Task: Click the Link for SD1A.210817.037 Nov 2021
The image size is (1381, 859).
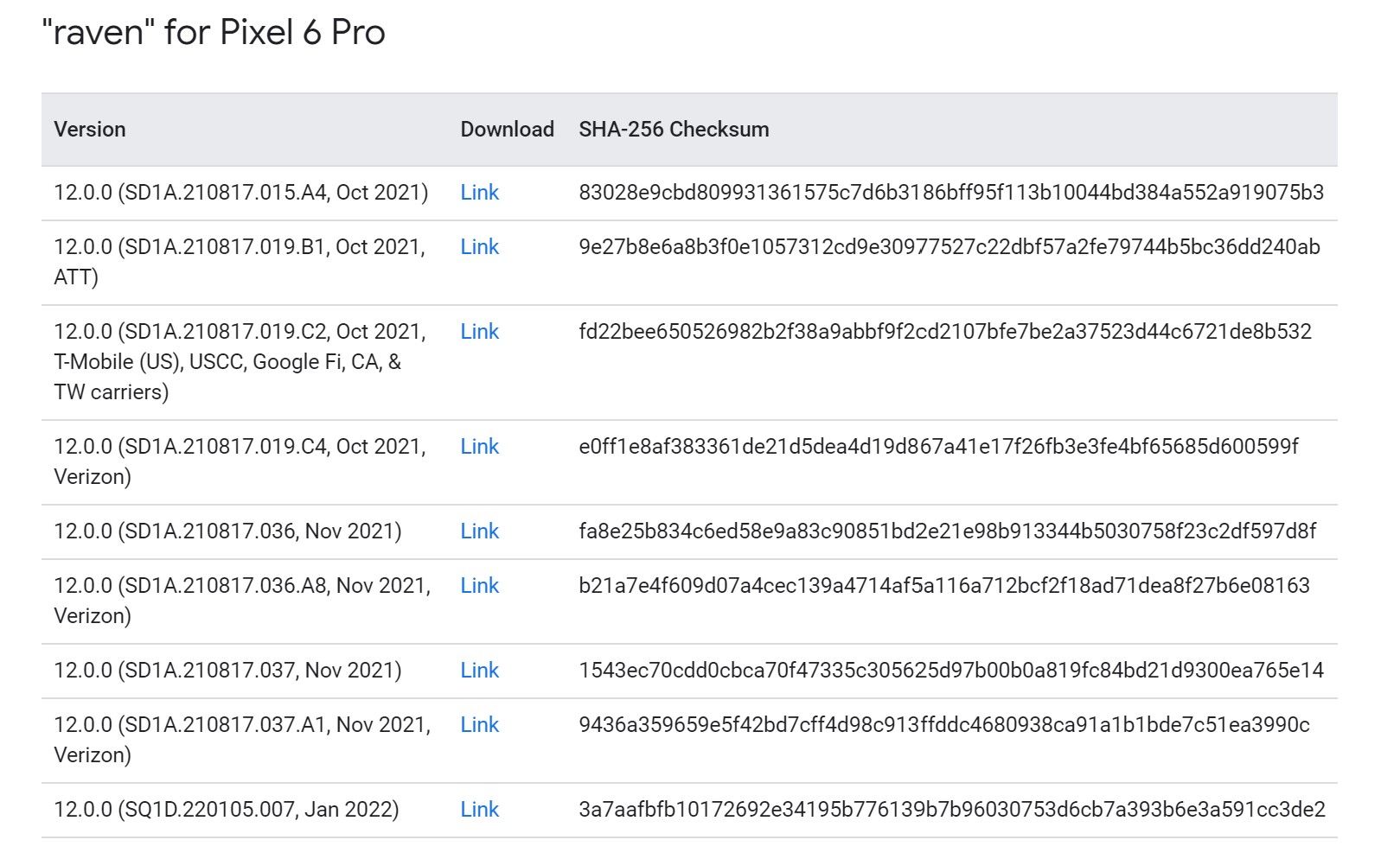Action: (479, 671)
